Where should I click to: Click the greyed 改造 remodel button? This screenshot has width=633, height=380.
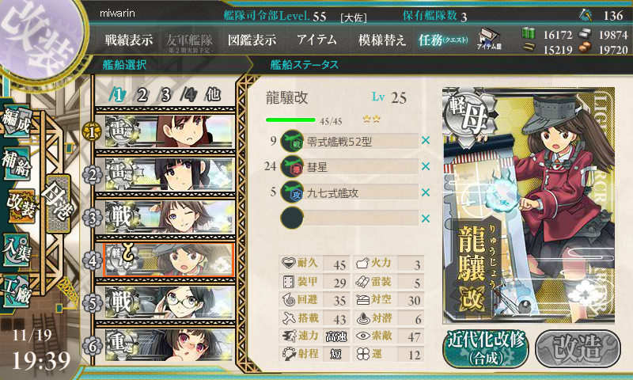pyautogui.click(x=578, y=348)
